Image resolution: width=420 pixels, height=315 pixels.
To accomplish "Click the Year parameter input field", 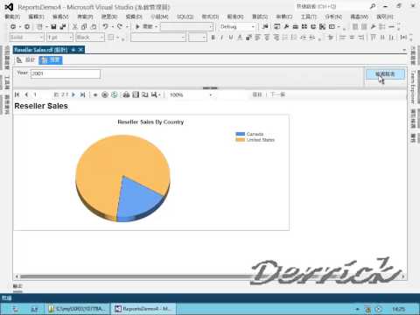I will (x=66, y=73).
